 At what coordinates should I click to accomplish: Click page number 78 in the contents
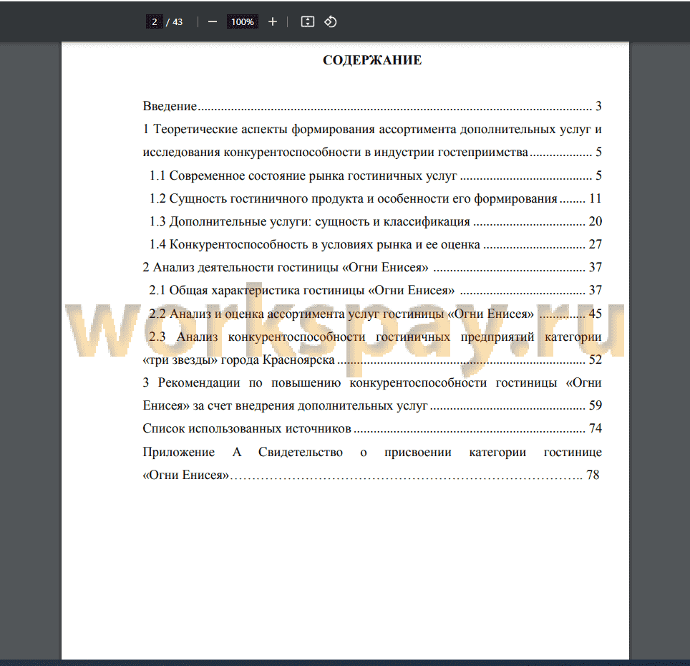click(593, 475)
